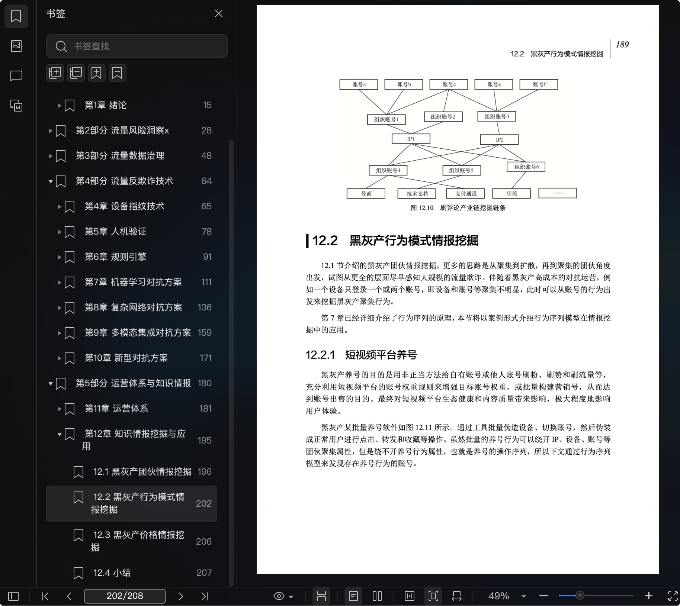Enter fullscreen mode icon

(673, 596)
